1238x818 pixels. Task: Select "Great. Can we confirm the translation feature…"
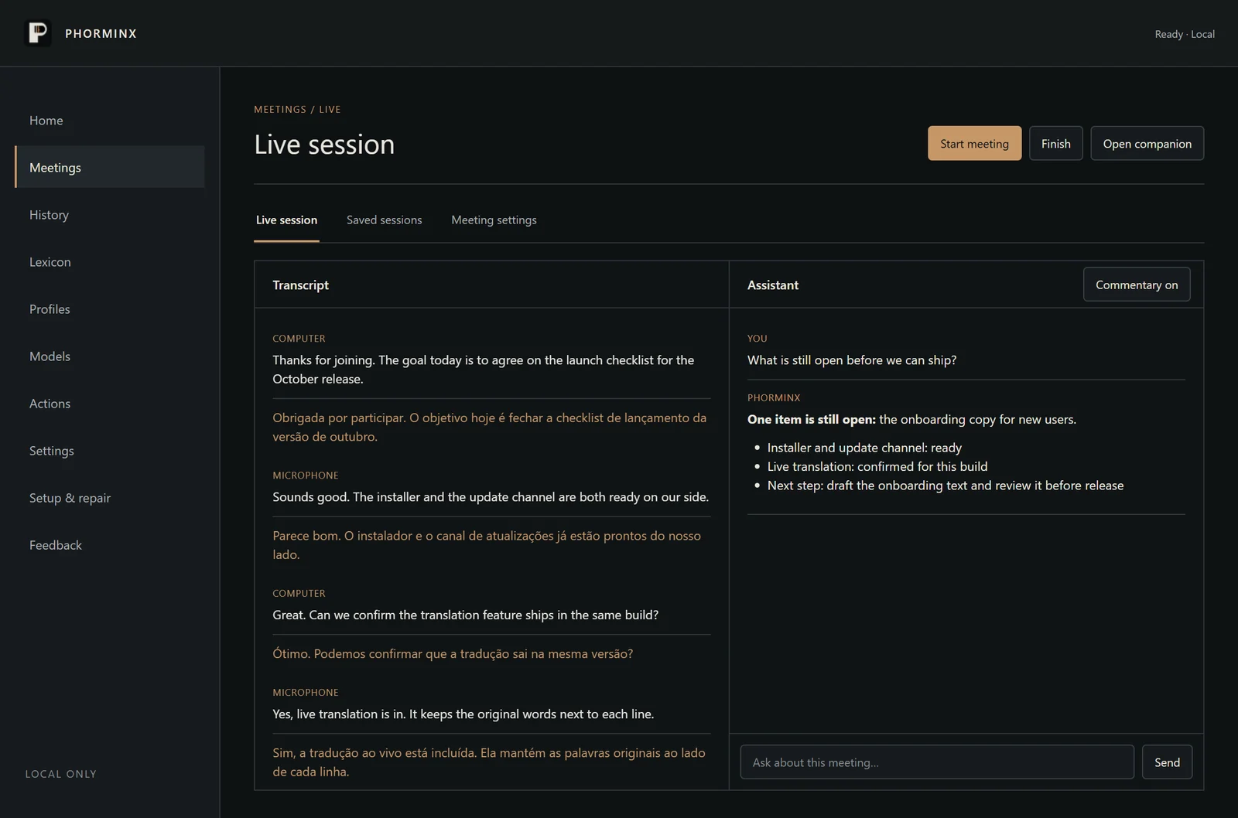[x=465, y=615]
